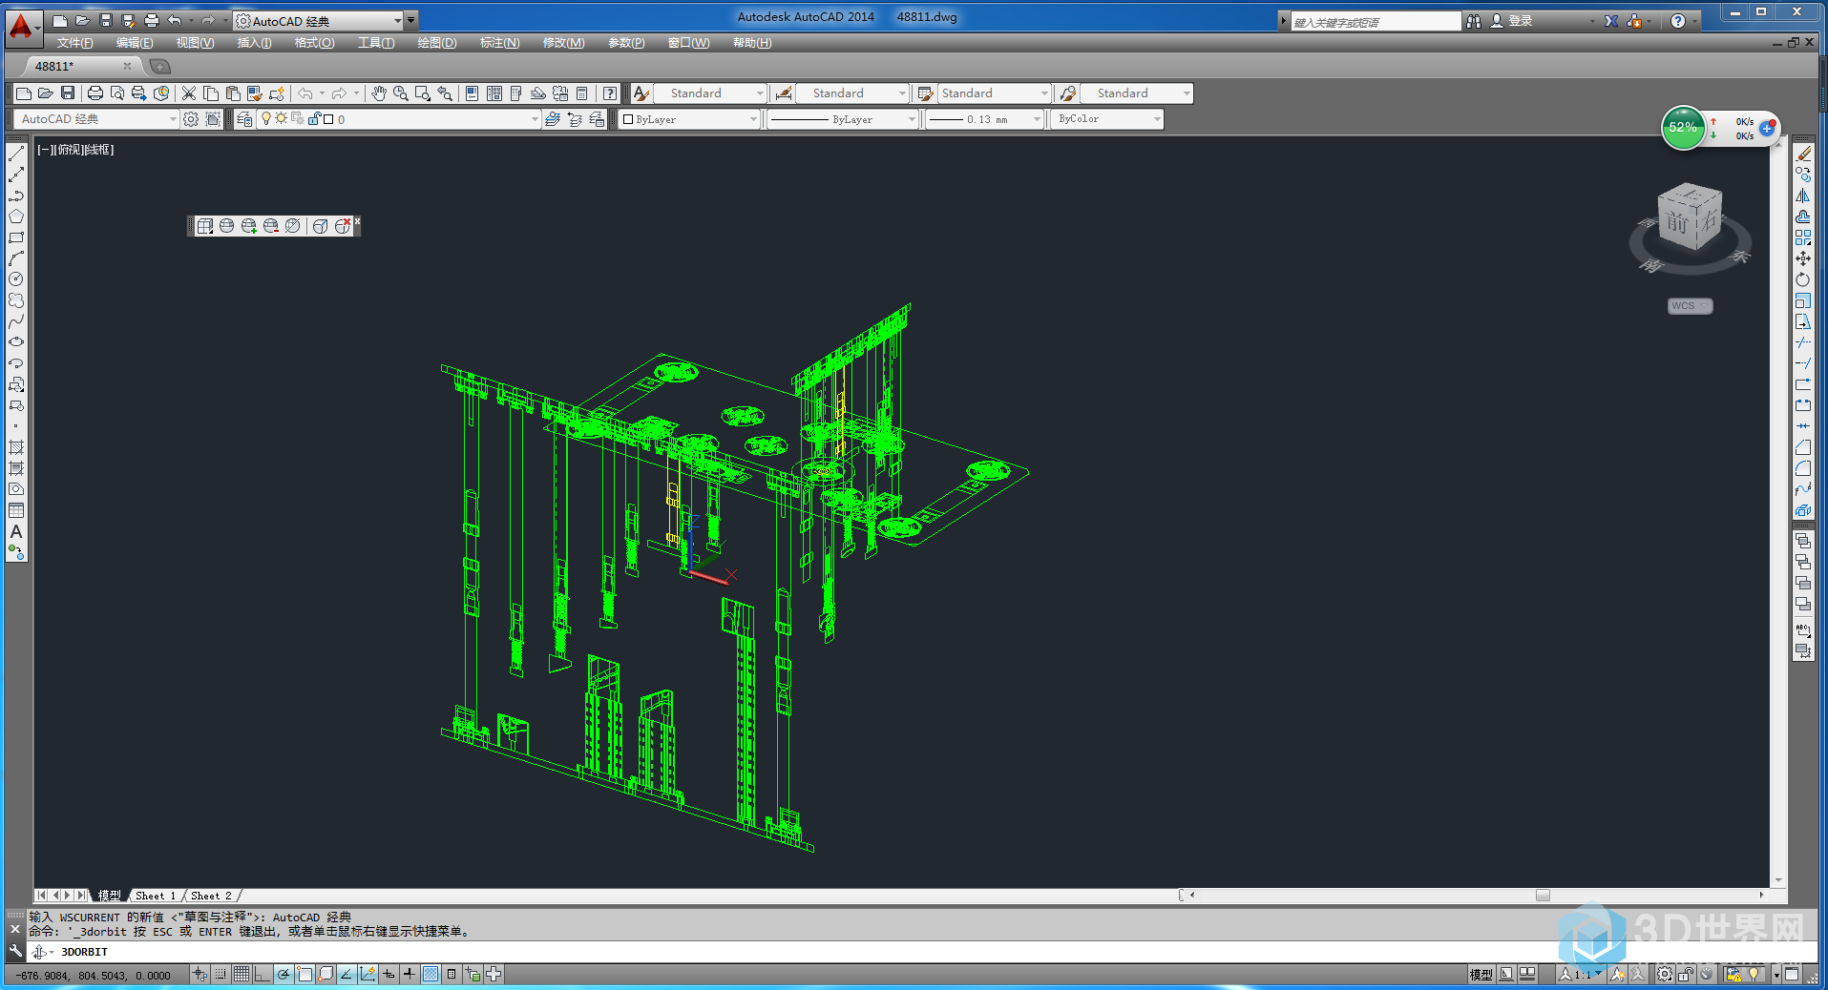Click the Mirror tool in modify toolbar
The height and width of the screenshot is (990, 1828).
click(x=1803, y=196)
